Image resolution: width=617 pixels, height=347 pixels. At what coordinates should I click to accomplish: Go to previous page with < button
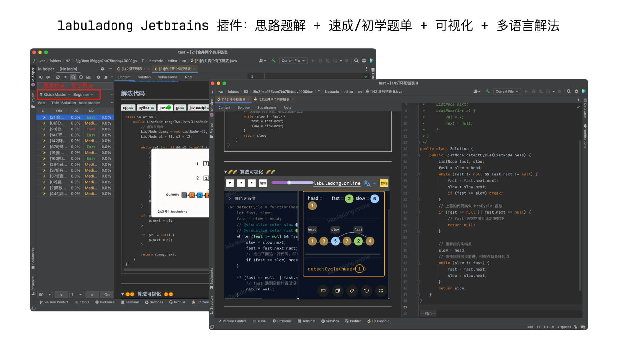[61, 295]
